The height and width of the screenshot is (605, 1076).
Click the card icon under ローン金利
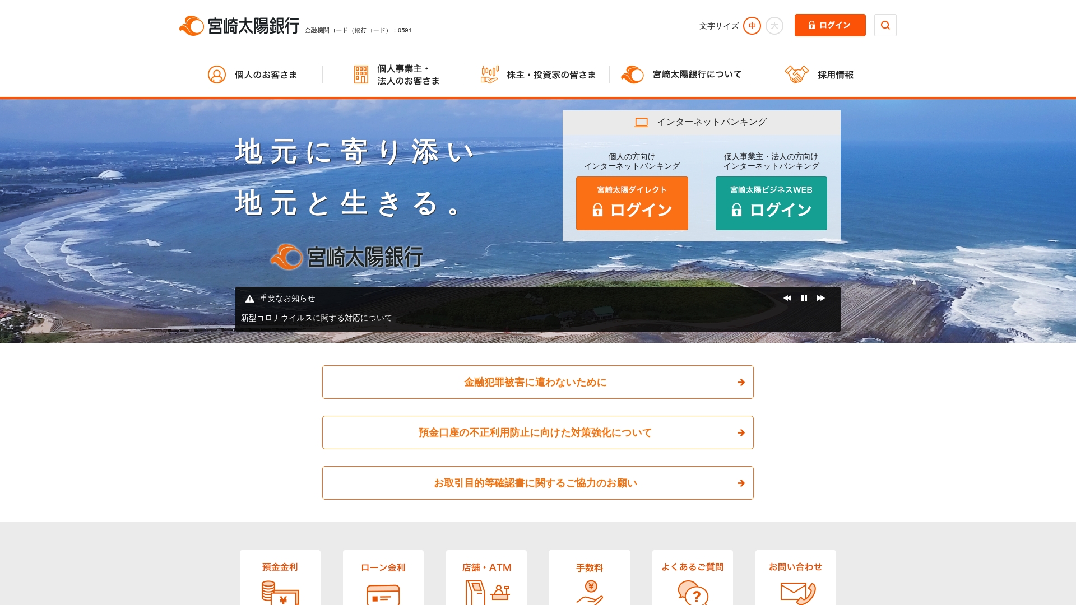coord(383,594)
